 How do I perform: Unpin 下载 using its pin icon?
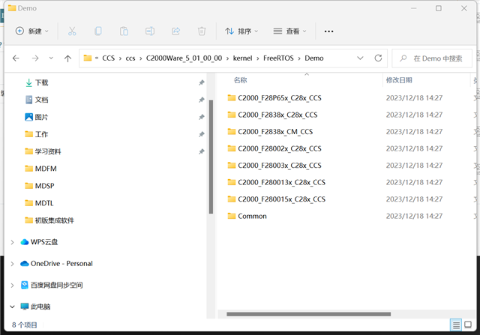[202, 82]
